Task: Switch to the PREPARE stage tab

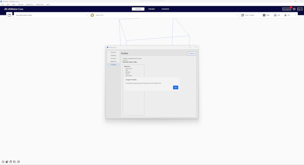Action: 138,9
